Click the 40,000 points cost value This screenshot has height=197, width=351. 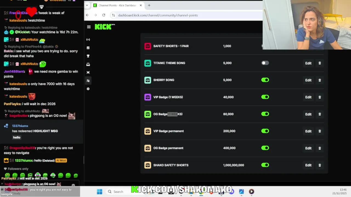(x=228, y=97)
